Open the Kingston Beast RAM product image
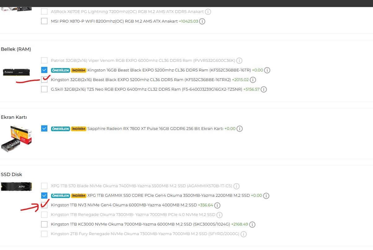373x250 pixels. (16, 72)
